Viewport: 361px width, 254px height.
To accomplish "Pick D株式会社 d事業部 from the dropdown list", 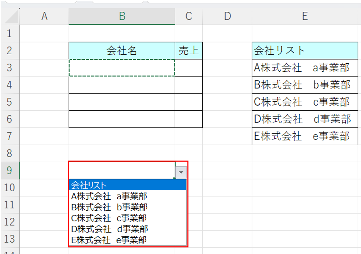I will pos(128,229).
